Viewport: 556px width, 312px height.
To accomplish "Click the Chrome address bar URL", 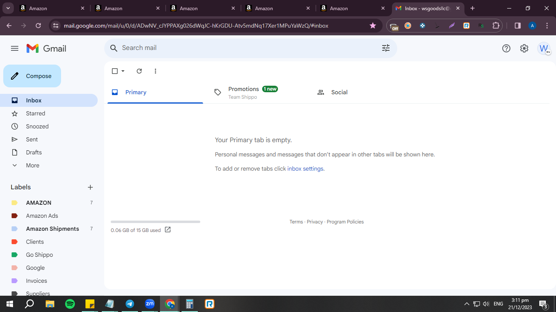I will click(x=196, y=26).
